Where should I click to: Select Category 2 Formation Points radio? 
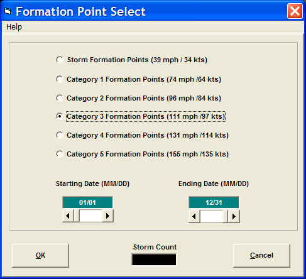pyautogui.click(x=60, y=98)
